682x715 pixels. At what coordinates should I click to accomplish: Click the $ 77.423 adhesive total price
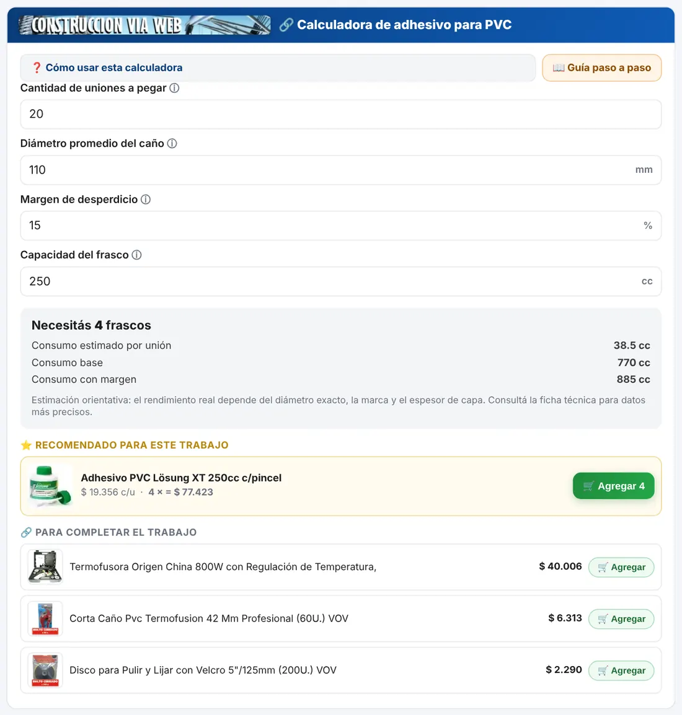coord(193,492)
